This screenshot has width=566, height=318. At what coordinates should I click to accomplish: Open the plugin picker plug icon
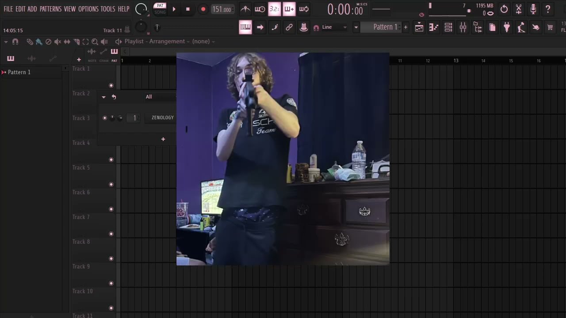click(507, 27)
